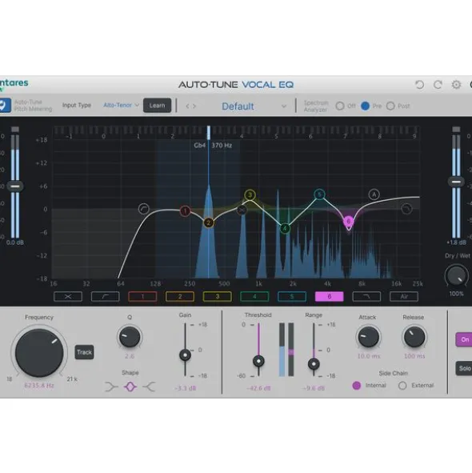
Task: Click the Gain slider handle
Action: click(185, 355)
